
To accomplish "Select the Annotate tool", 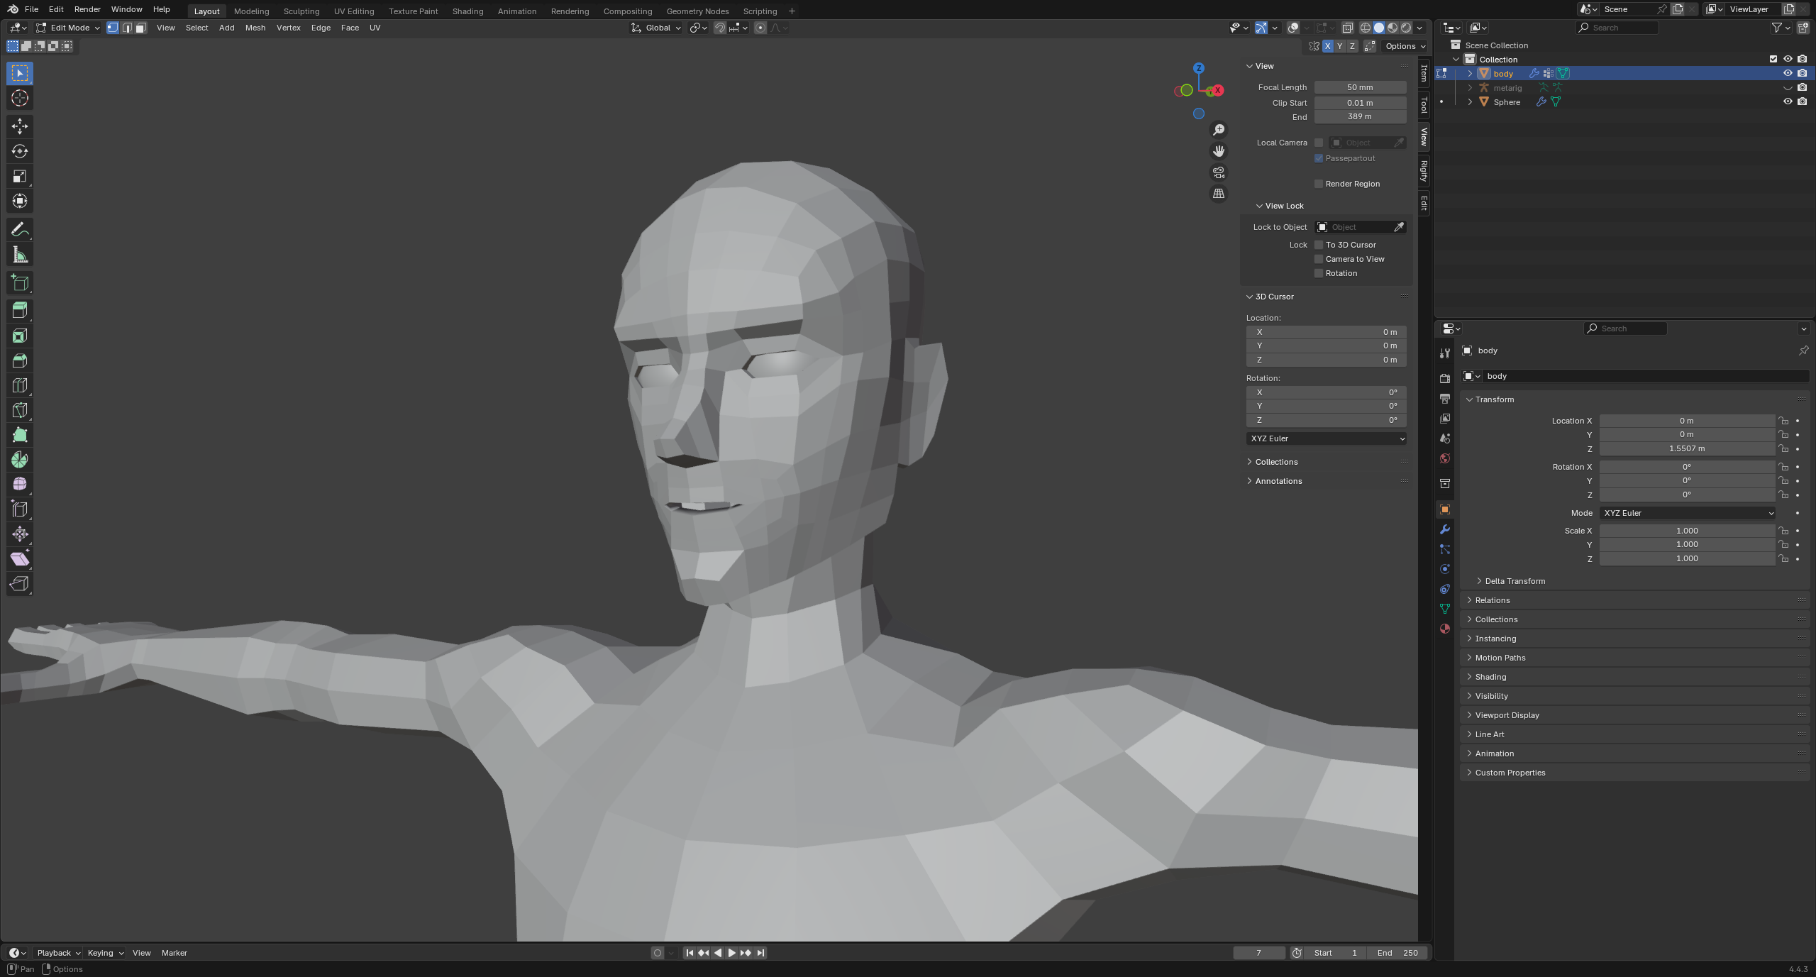I will click(x=20, y=229).
